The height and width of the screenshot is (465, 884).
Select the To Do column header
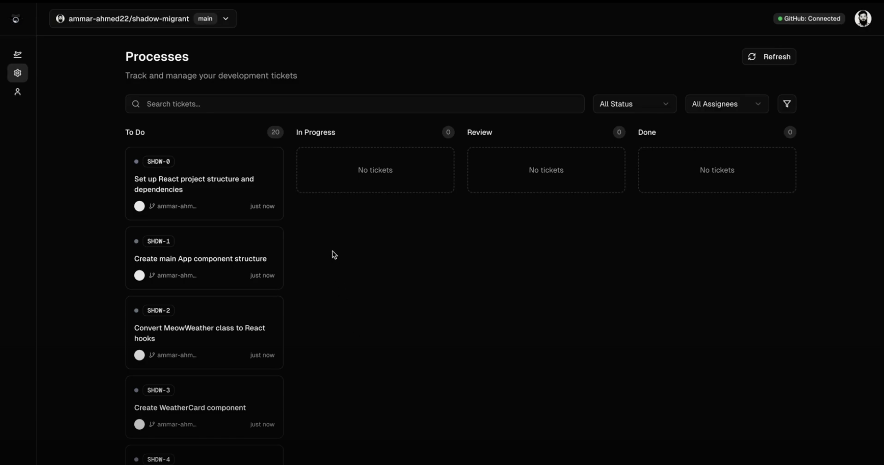tap(135, 132)
